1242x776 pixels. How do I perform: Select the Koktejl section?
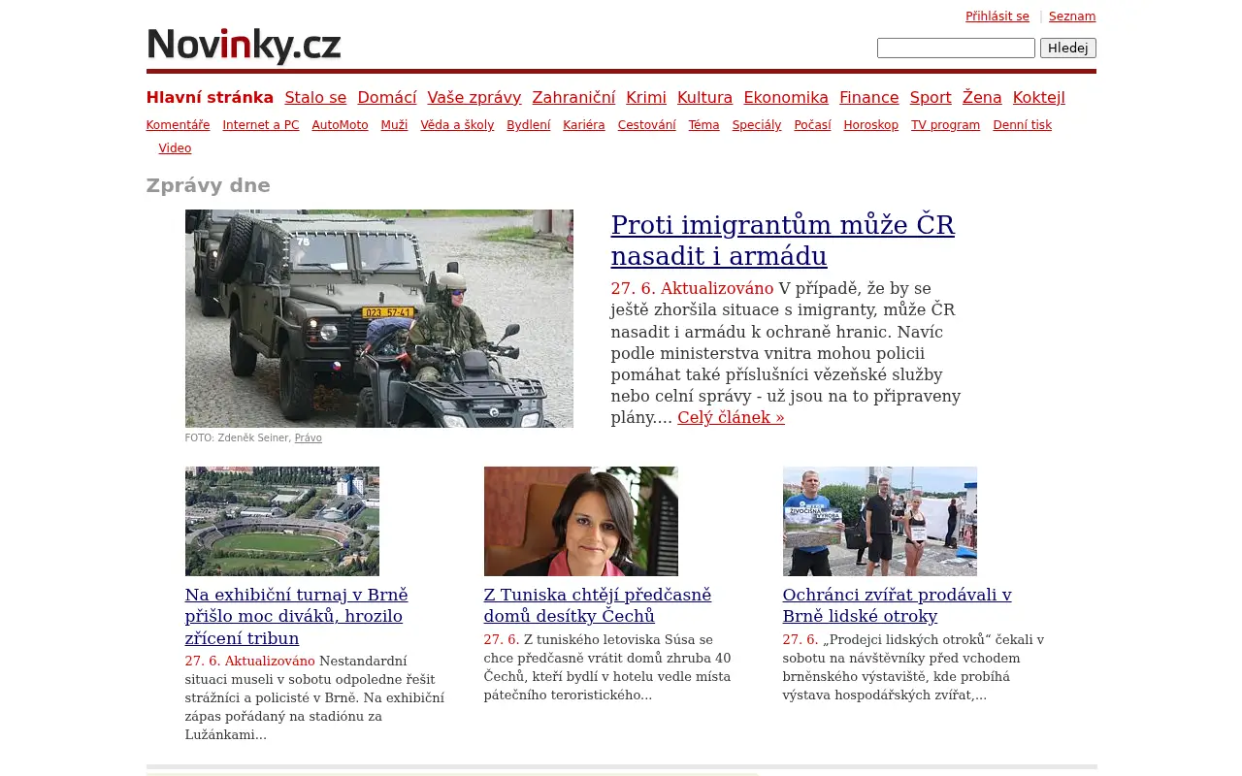(1039, 98)
